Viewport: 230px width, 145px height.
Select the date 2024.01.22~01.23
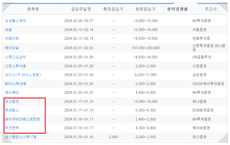pos(79,92)
